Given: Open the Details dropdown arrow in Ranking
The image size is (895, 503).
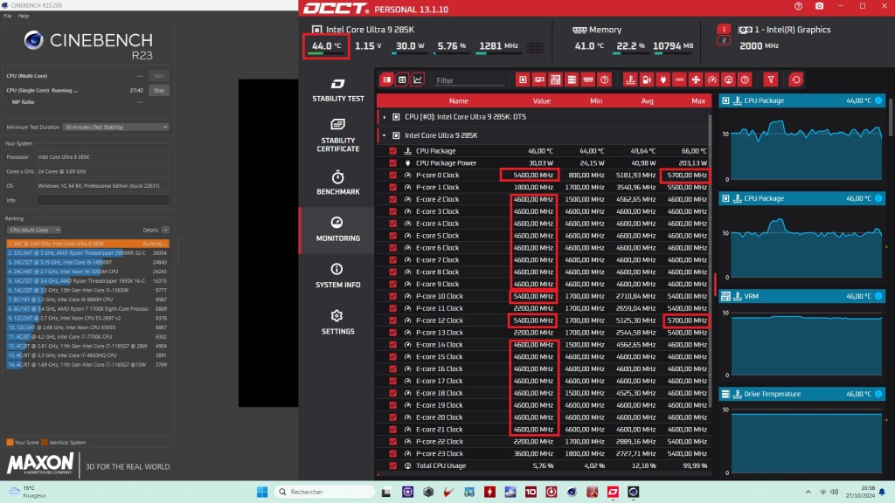Looking at the screenshot, I should coord(165,230).
